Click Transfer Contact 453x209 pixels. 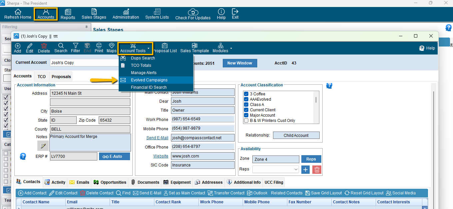226,193
